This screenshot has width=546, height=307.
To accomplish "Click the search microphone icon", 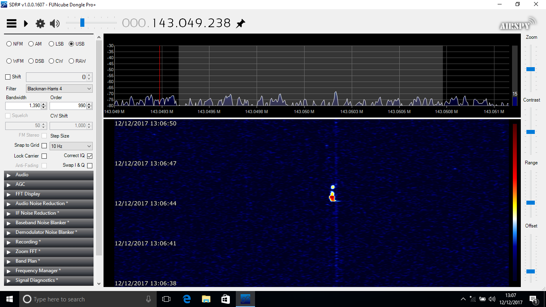I will (148, 299).
